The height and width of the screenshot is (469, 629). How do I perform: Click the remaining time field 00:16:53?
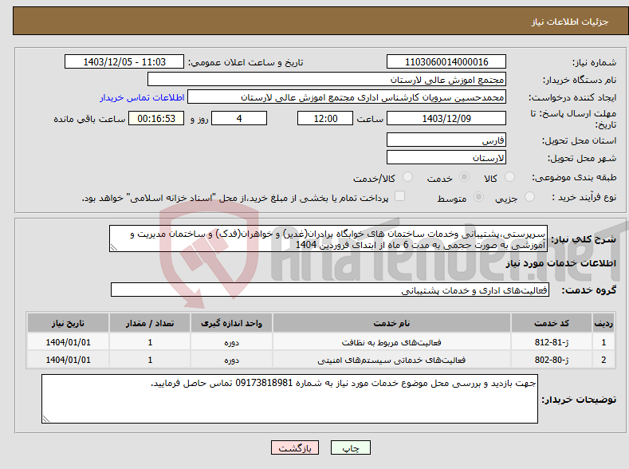[156, 118]
